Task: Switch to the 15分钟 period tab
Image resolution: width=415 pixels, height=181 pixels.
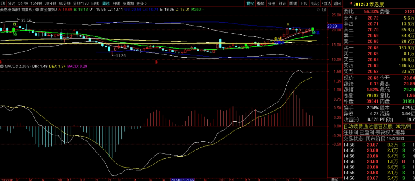Action: point(36,3)
